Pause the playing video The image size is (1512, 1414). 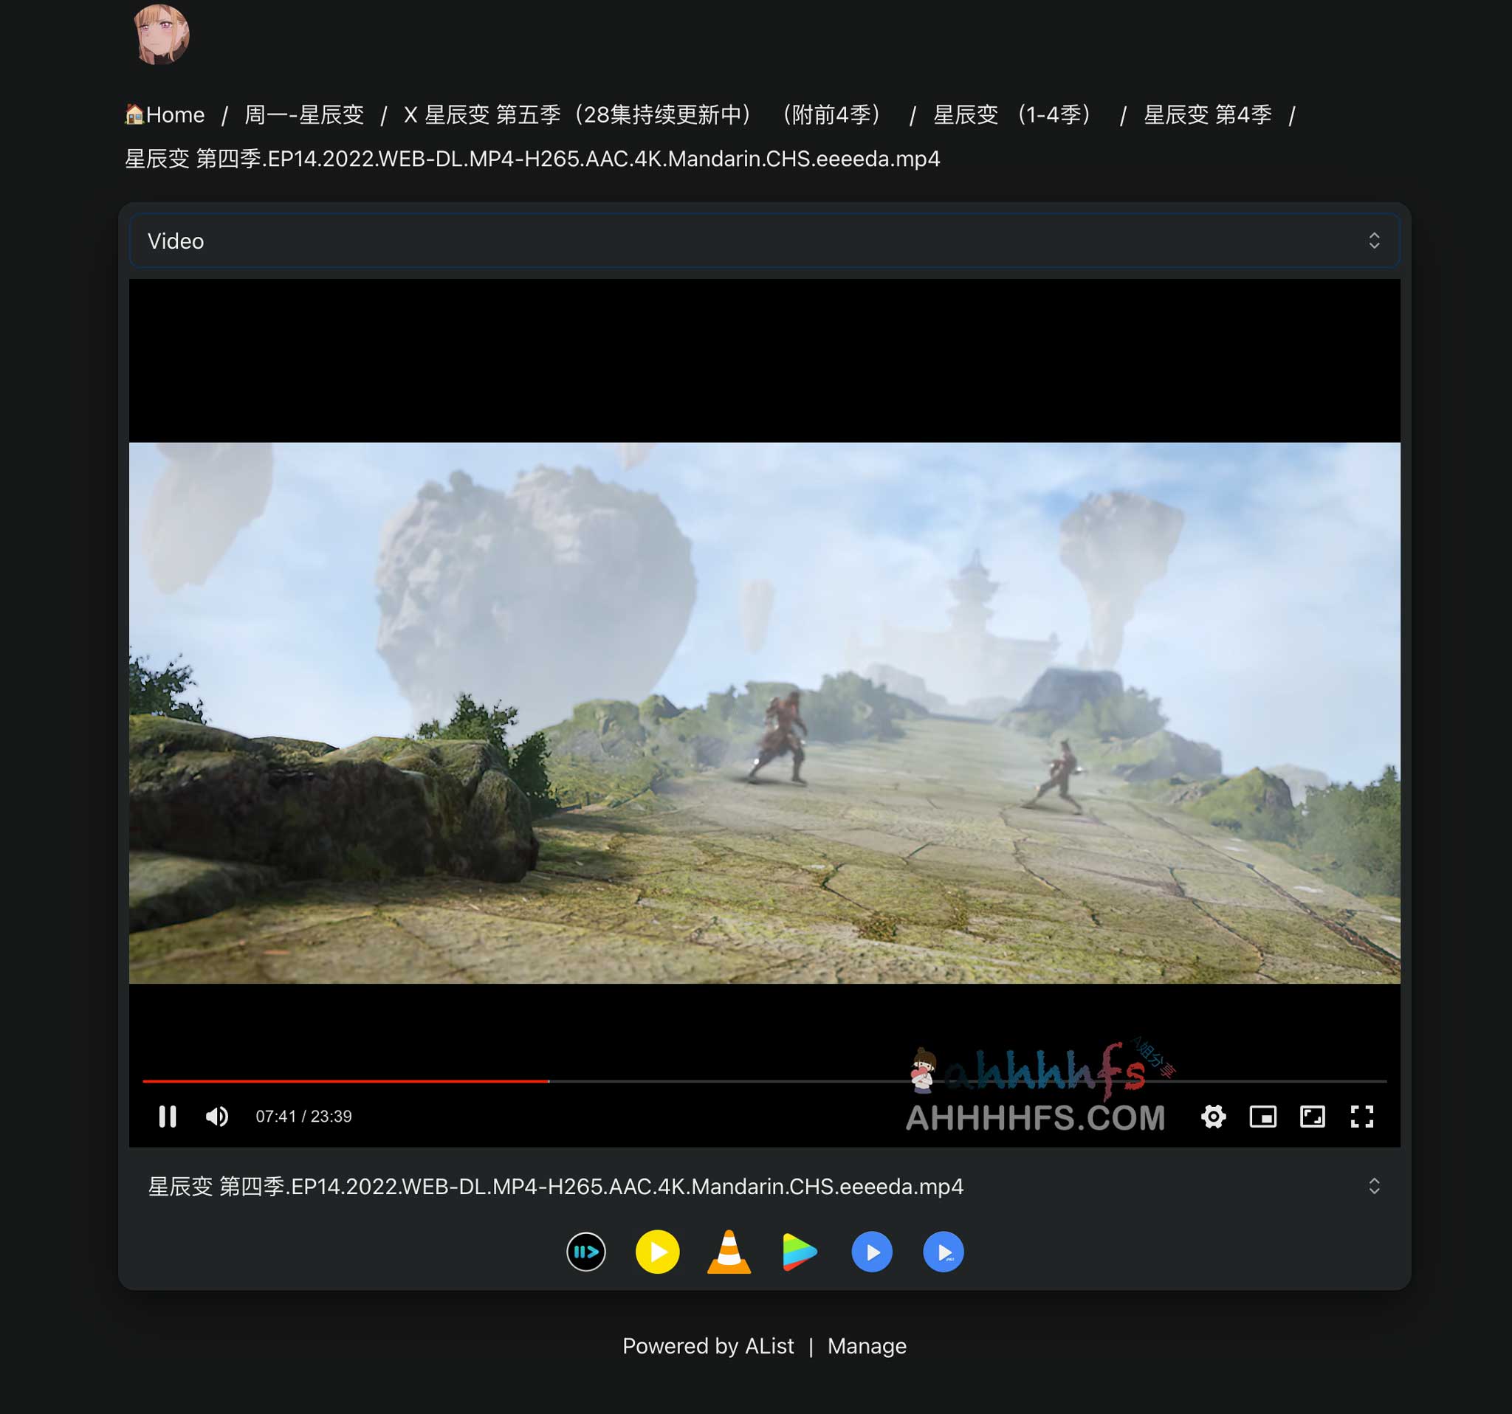coord(168,1116)
